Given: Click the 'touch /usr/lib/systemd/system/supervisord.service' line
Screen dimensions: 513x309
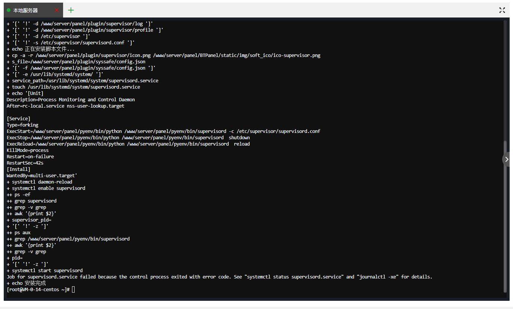Looking at the screenshot, I should click(x=73, y=87).
